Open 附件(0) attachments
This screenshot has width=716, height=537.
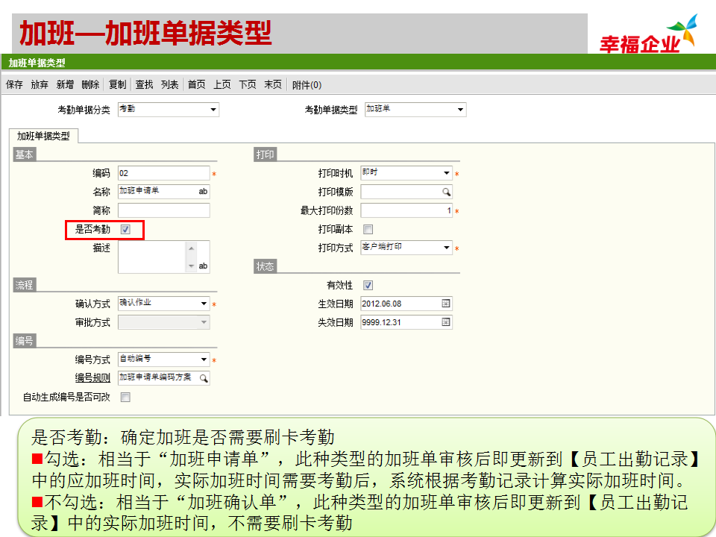(x=307, y=85)
